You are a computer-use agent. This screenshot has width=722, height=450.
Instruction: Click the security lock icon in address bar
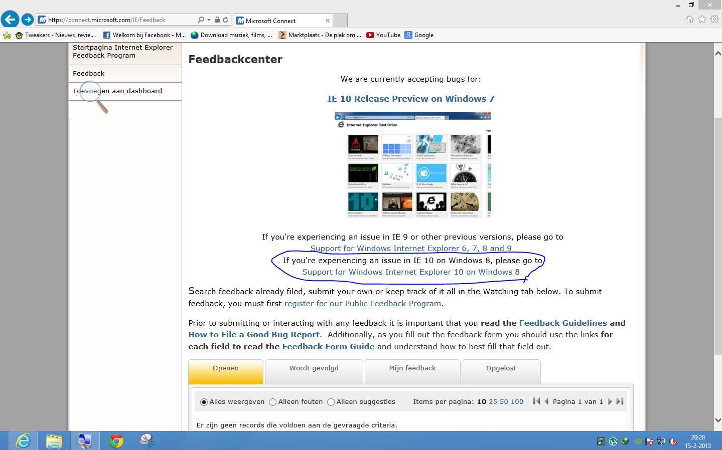click(217, 20)
